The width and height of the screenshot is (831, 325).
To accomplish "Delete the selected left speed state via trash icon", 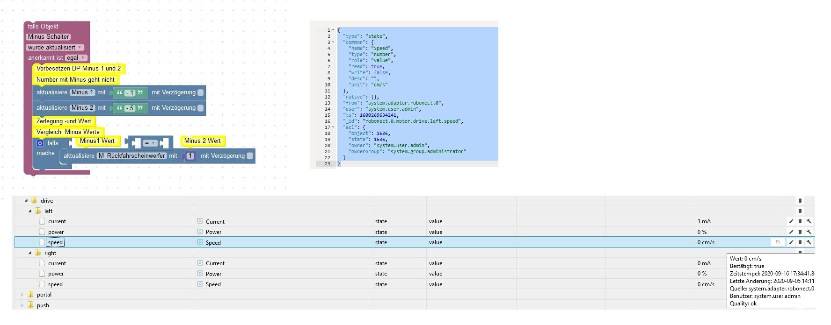I will 800,242.
